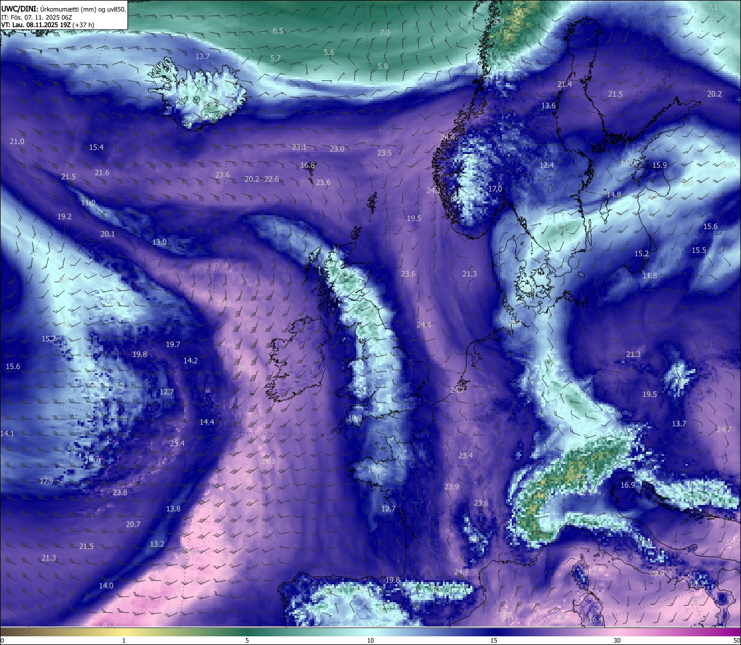Select the value label 5.7

tap(276, 58)
